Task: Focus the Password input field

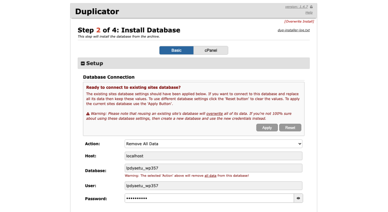Action: tap(209, 198)
